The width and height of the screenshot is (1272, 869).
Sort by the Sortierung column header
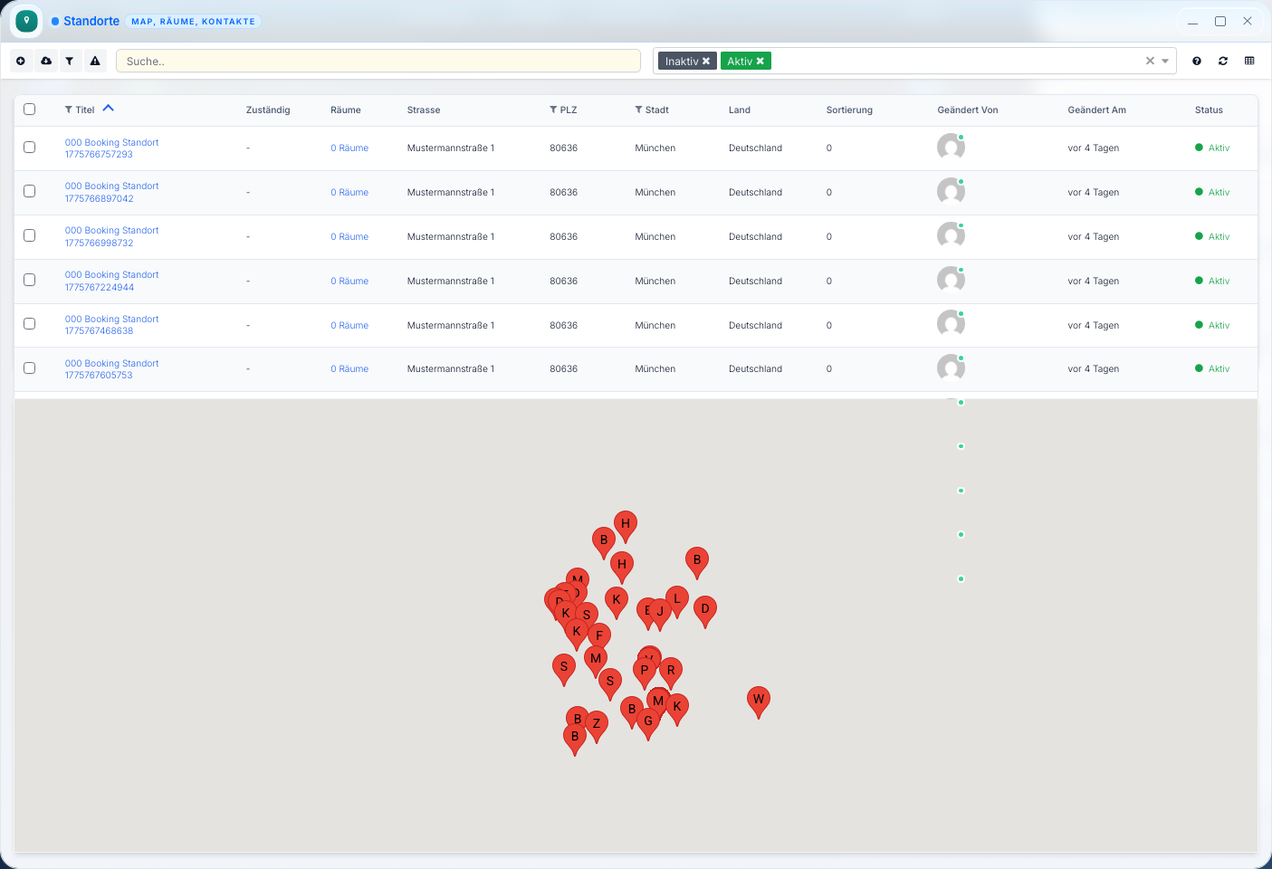(849, 110)
